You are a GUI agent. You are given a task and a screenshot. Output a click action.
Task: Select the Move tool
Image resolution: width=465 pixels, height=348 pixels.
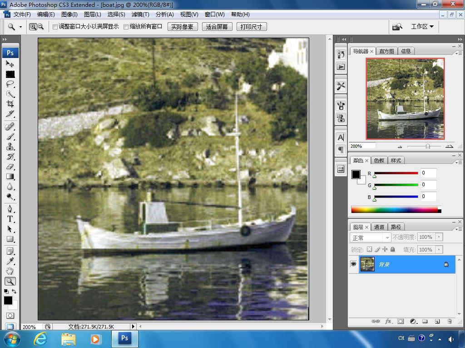10,64
